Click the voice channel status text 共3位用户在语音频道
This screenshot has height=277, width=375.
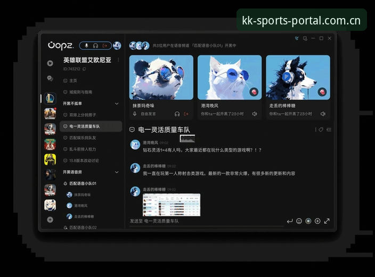(194, 45)
